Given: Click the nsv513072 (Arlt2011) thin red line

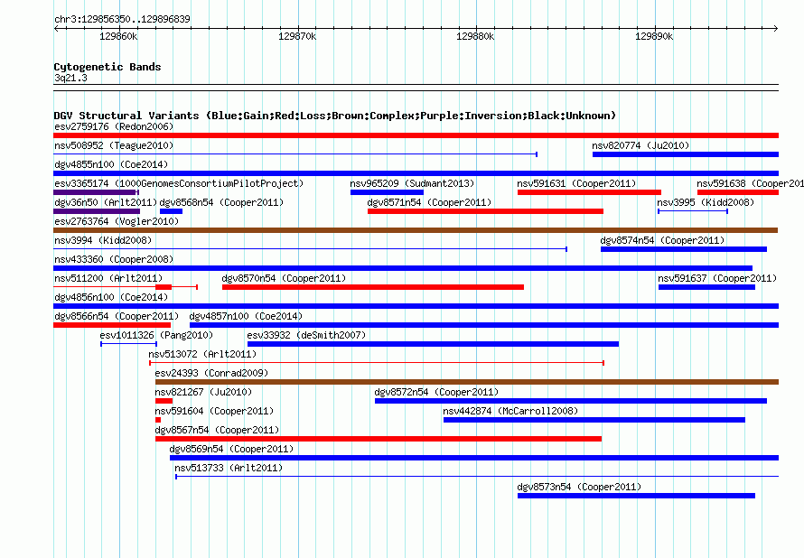Looking at the screenshot, I should pos(377,363).
